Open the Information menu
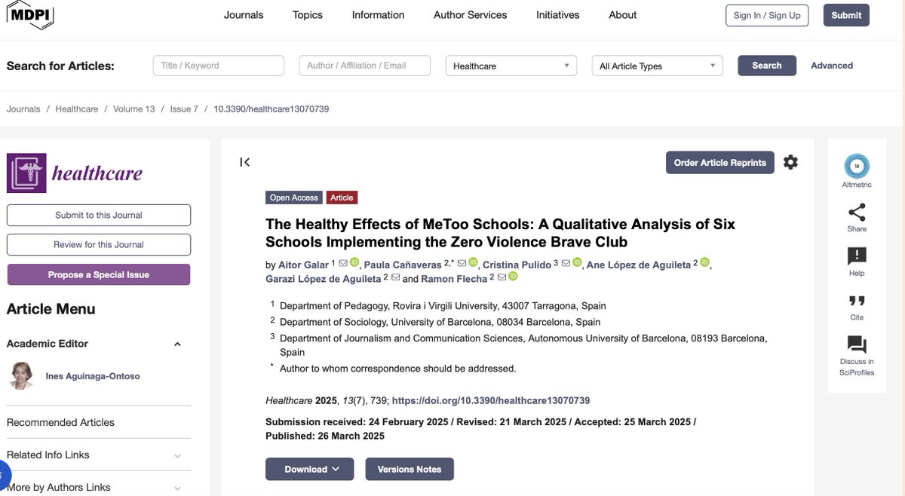905x496 pixels. [378, 15]
